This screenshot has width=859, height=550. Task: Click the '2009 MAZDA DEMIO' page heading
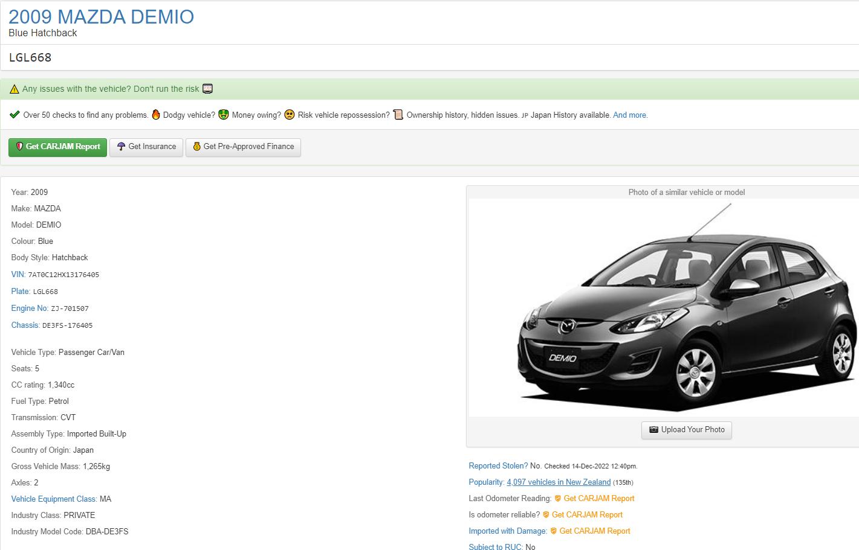[x=102, y=17]
